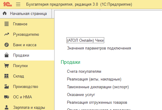Open the Зарплата и кадры section
162x110 pixels.
(x=27, y=107)
